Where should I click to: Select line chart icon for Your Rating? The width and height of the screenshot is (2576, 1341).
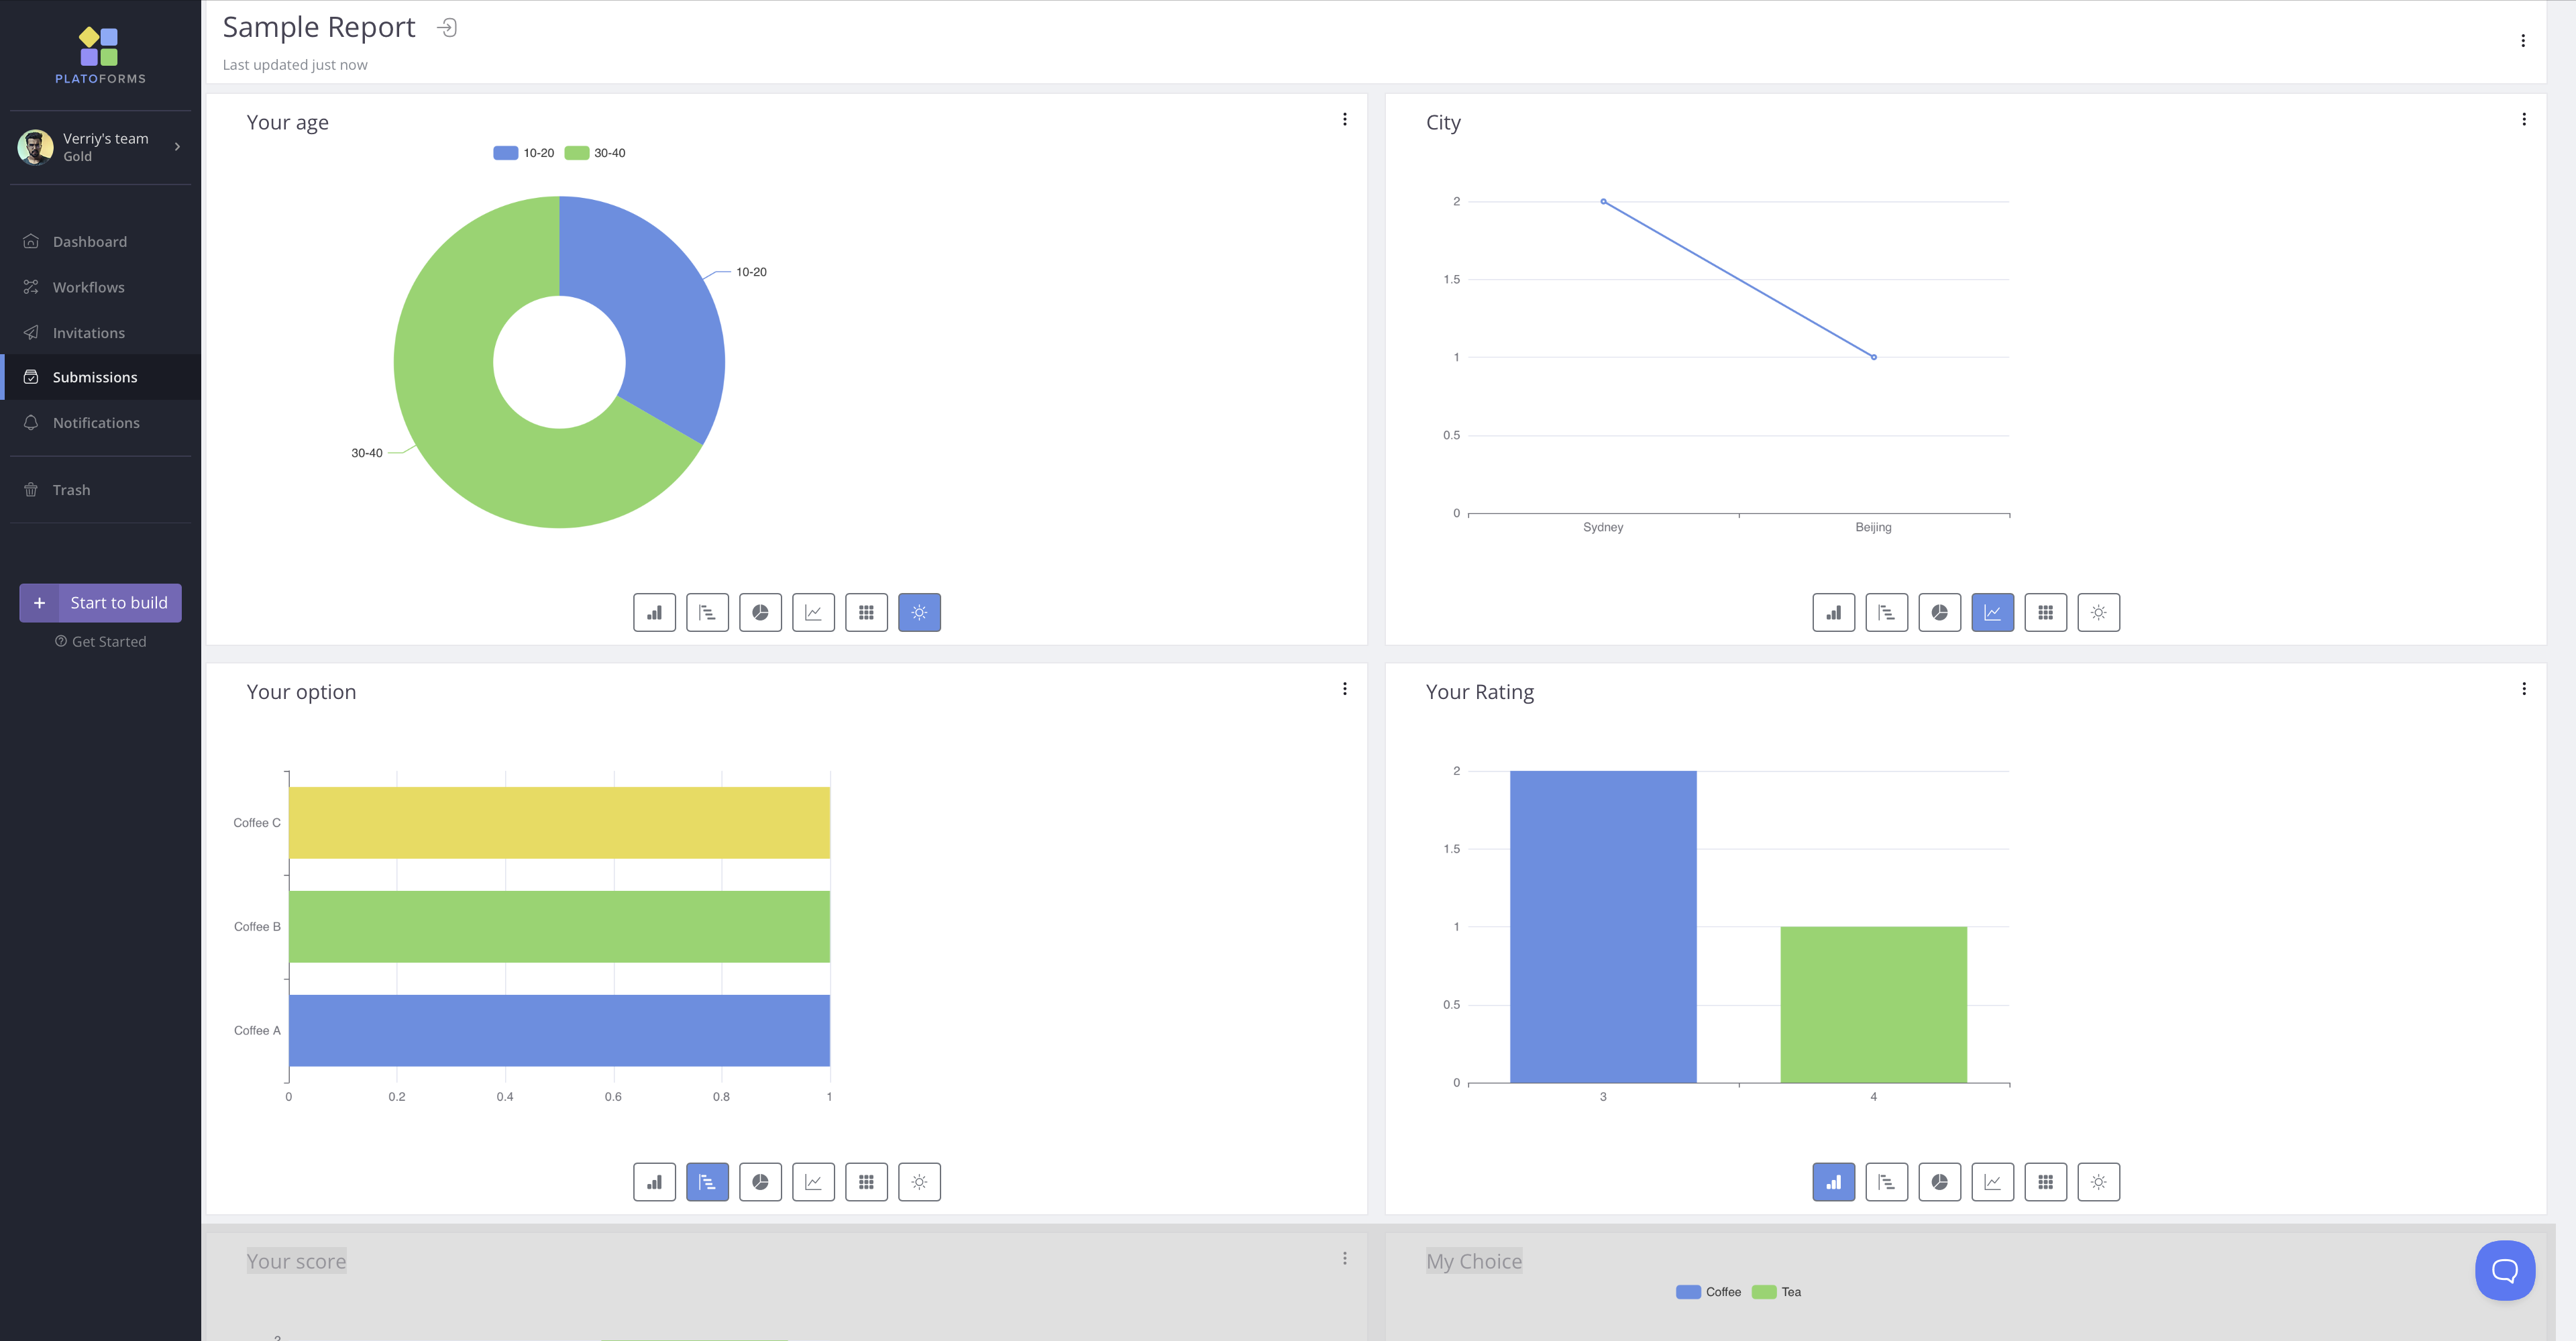[x=1992, y=1182]
